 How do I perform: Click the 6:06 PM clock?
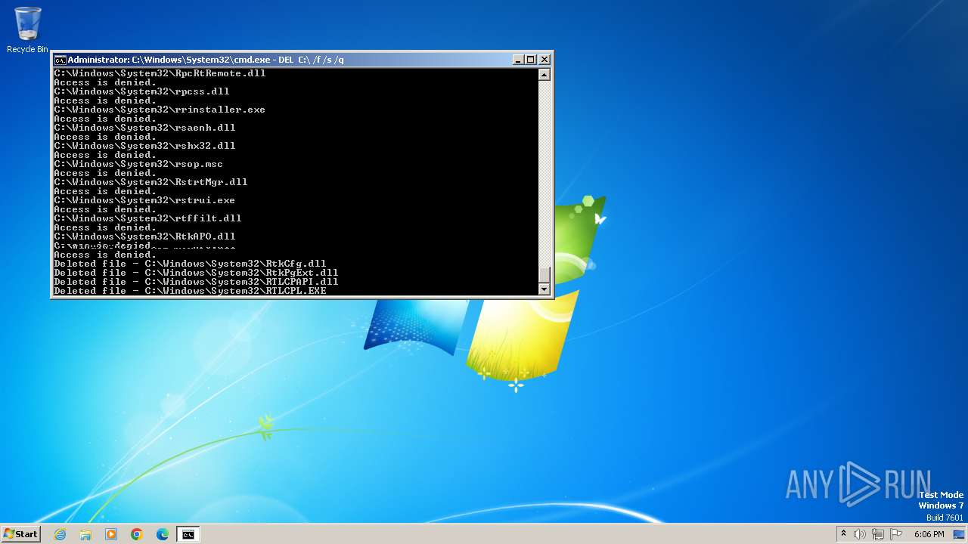[x=929, y=534]
